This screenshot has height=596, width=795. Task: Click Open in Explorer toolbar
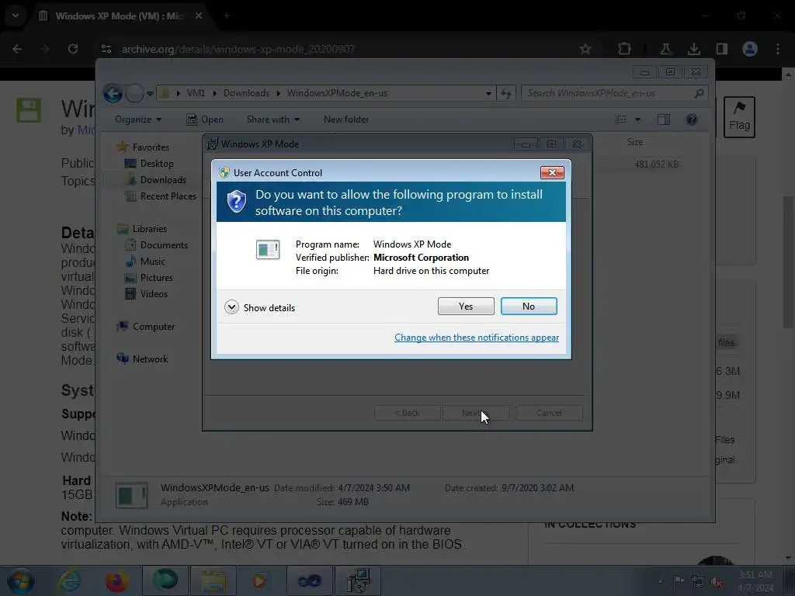pyautogui.click(x=205, y=120)
